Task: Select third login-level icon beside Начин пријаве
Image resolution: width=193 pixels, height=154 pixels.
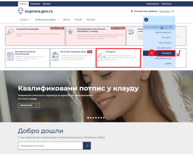Action: click(x=171, y=27)
